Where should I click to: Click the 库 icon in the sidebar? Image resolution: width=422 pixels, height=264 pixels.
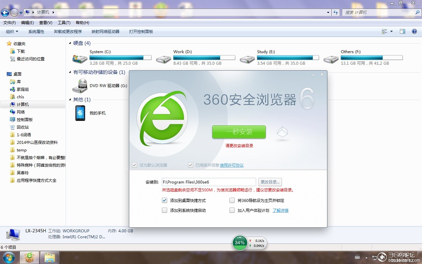click(x=13, y=82)
